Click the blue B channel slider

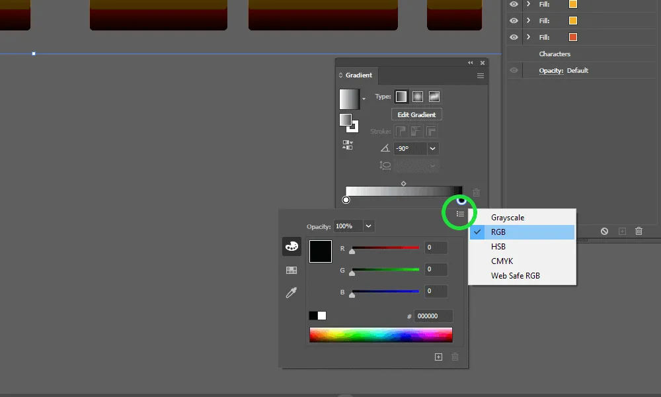point(385,291)
